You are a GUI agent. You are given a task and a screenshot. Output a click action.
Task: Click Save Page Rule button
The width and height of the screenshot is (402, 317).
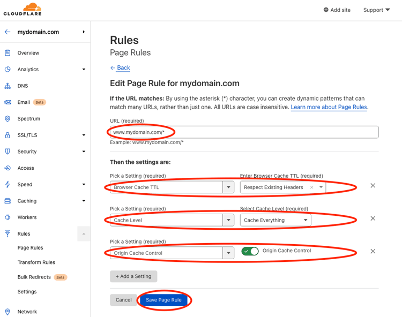[x=163, y=300]
